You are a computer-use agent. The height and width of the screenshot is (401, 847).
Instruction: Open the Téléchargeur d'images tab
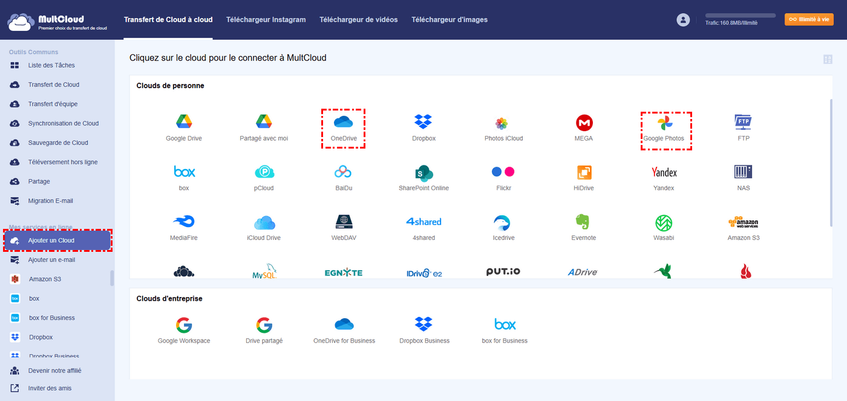pos(450,20)
